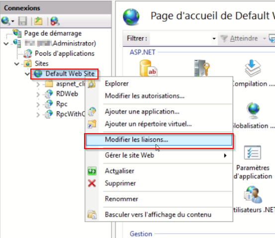Screen dimensions: 275x238
Task: Choose Explorer from the context menu
Action: pos(159,83)
